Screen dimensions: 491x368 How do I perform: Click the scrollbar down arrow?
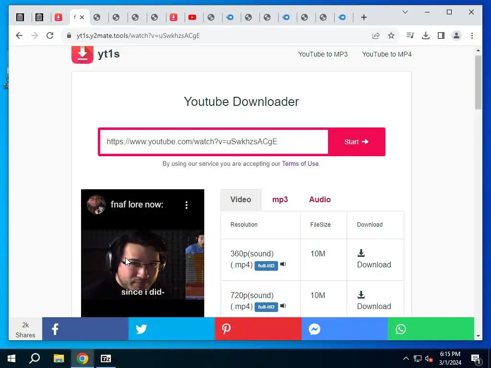pos(478,336)
